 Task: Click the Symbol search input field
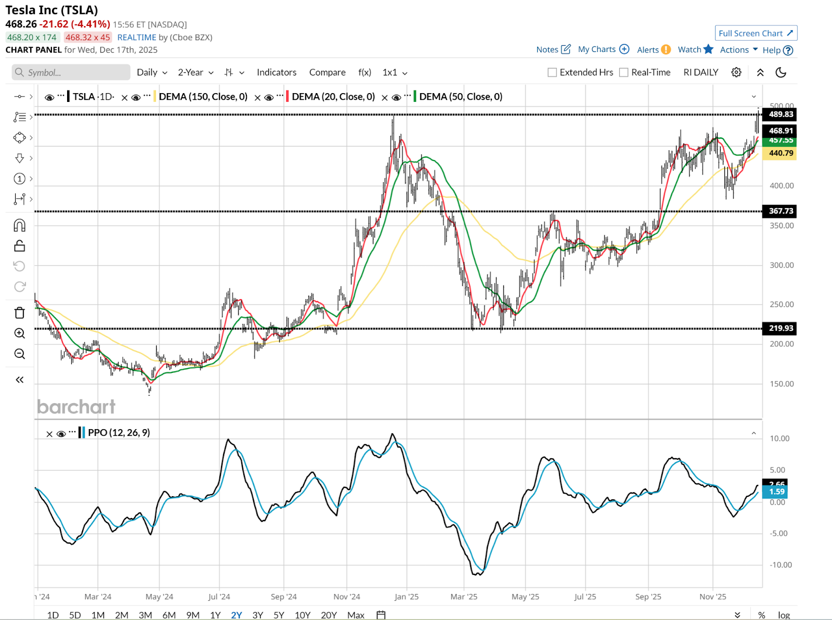point(71,72)
